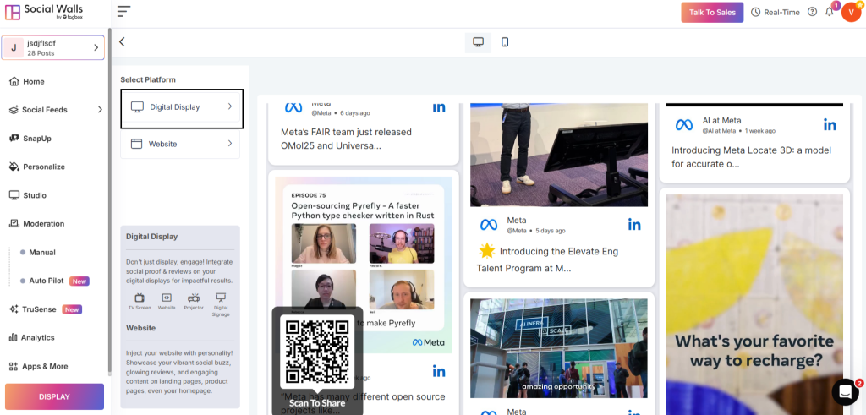
Task: Select Manual moderation option
Action: (42, 252)
